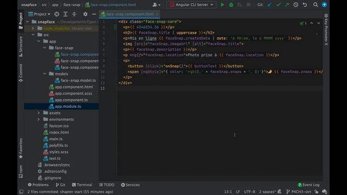347x195 pixels.
Task: Open the Angular CLI Server run configuration dropdown
Action: click(x=191, y=5)
